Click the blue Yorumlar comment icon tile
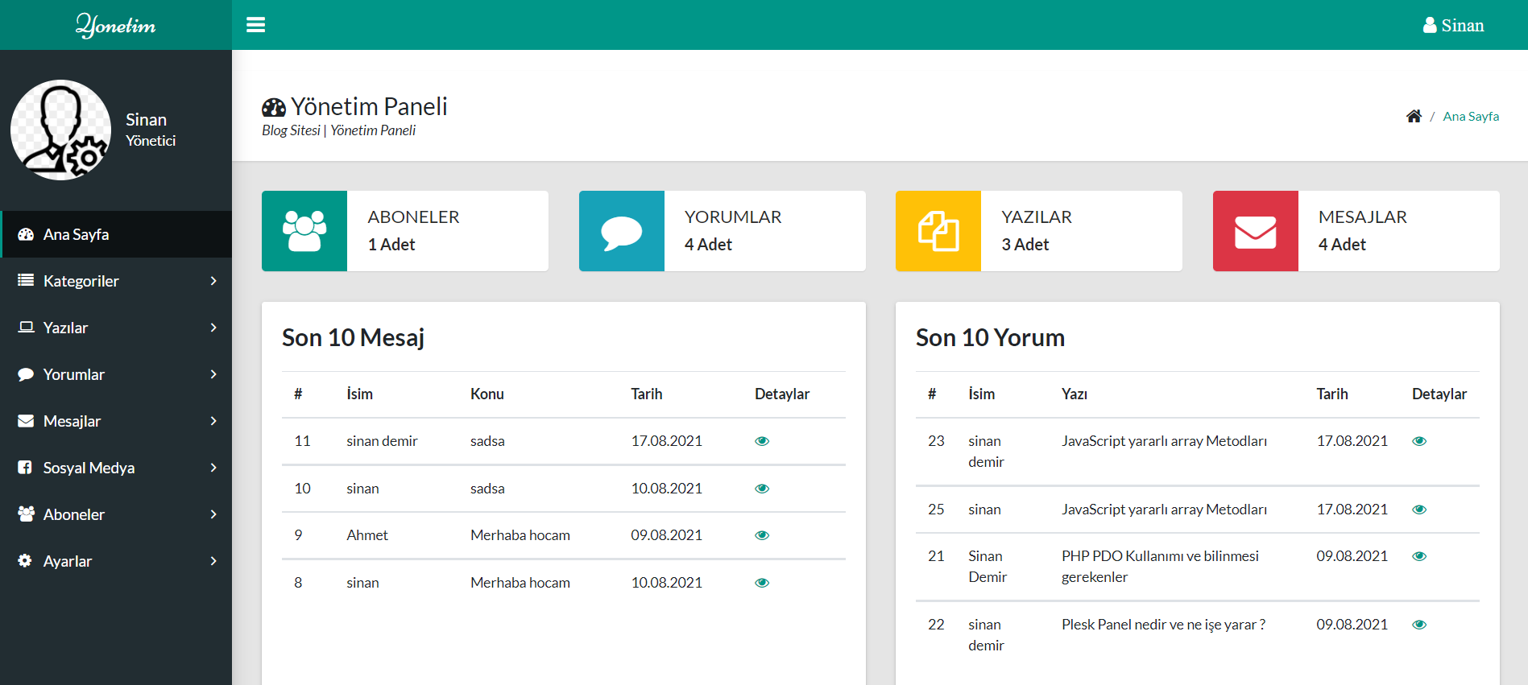1528x685 pixels. coord(622,231)
